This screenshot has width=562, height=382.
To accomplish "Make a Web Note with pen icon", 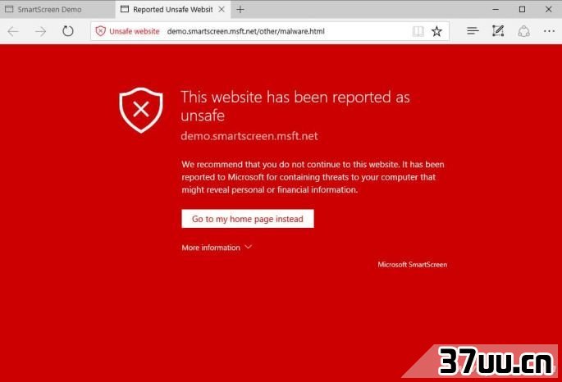I will [x=498, y=31].
